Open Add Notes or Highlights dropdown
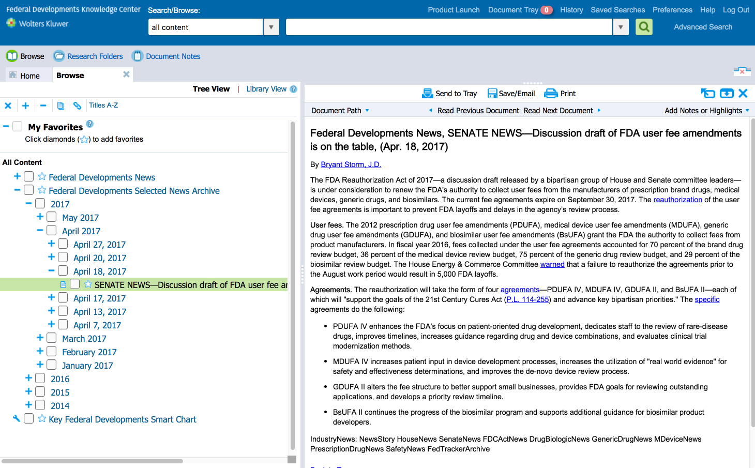The width and height of the screenshot is (755, 468). [707, 111]
